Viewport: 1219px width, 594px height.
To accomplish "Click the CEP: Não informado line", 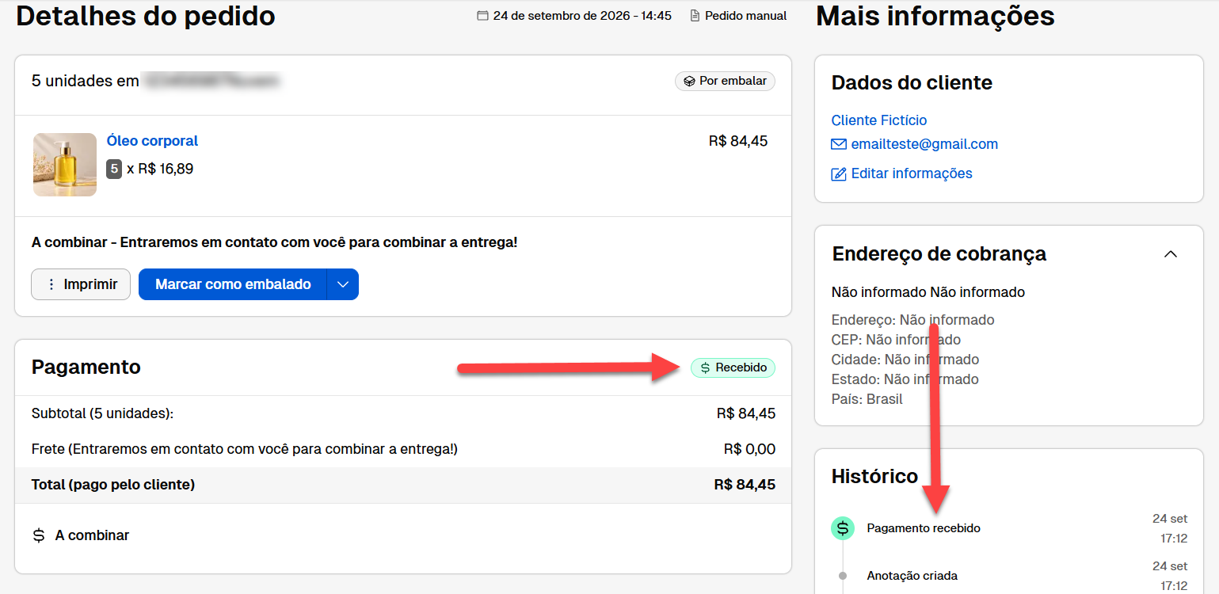I will coord(896,340).
